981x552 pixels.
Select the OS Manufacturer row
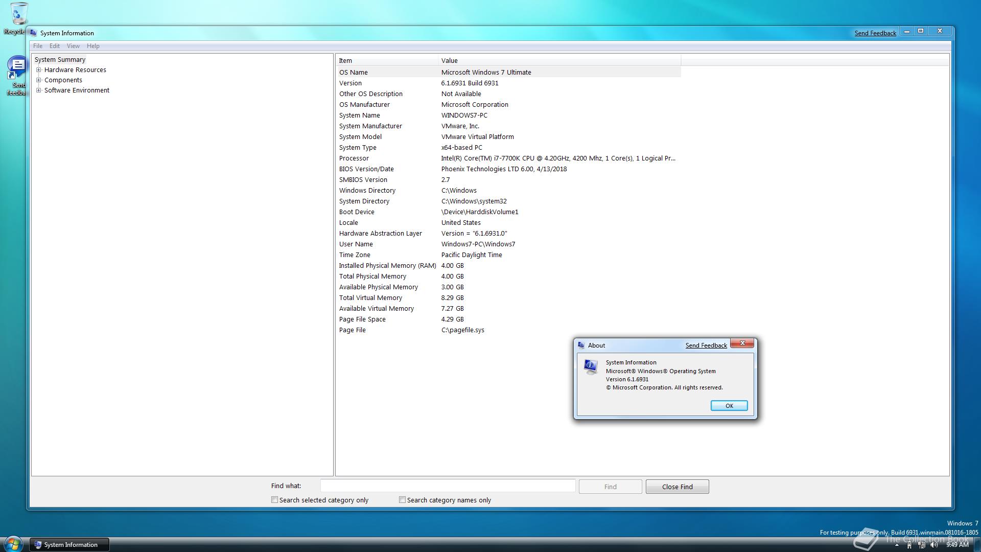pyautogui.click(x=508, y=105)
